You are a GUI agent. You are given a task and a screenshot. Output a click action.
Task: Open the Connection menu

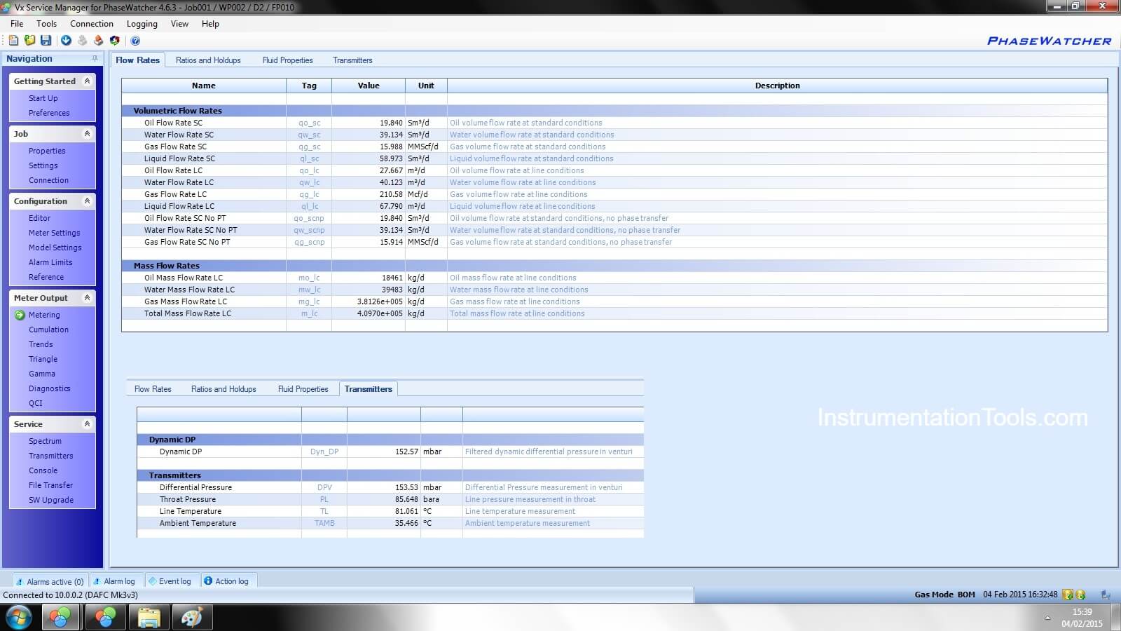[92, 24]
